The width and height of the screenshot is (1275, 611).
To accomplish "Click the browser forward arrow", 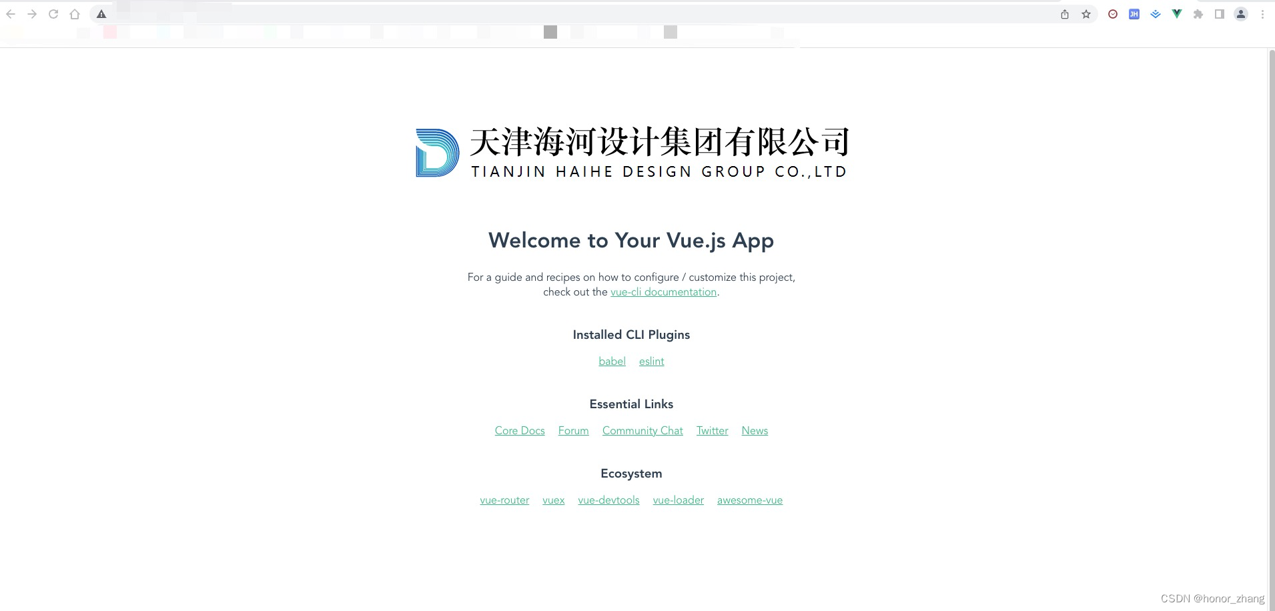I will click(x=32, y=14).
